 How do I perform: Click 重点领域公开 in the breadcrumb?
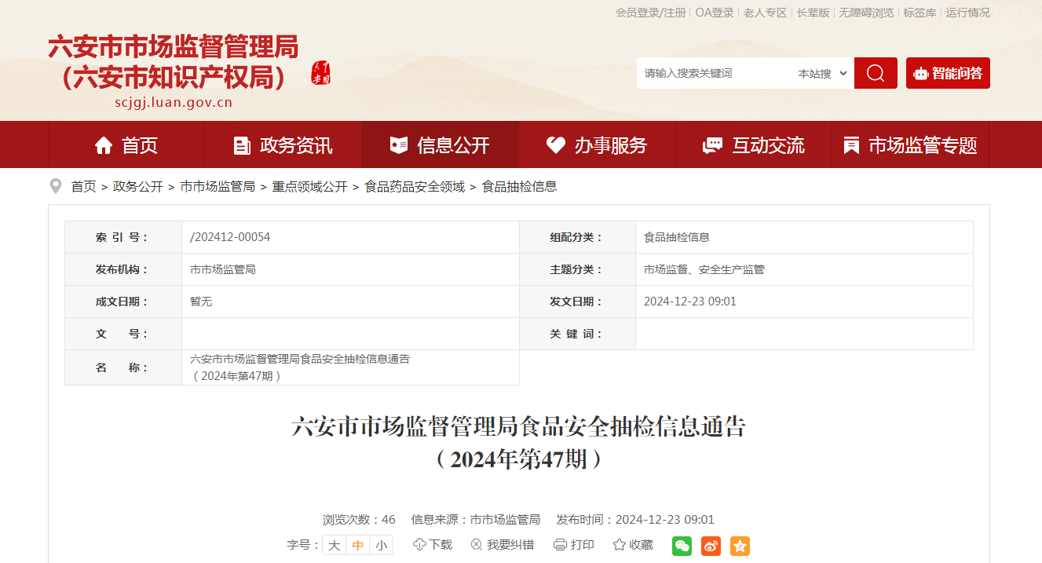pyautogui.click(x=309, y=187)
